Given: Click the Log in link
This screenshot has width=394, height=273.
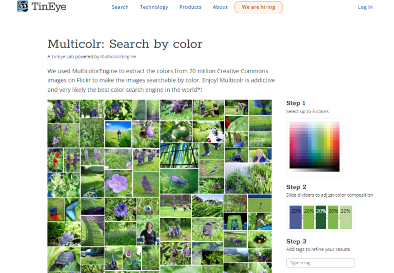Looking at the screenshot, I should (x=365, y=7).
